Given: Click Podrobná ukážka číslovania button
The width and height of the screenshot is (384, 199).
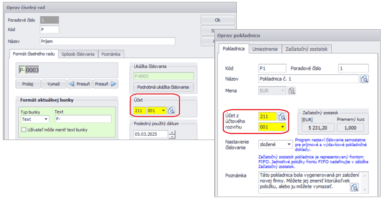Looking at the screenshot, I should 163,87.
